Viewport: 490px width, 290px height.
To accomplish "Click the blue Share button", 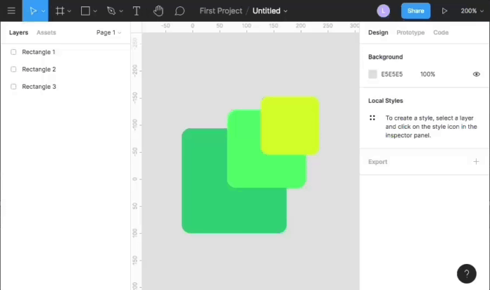I will click(x=416, y=11).
